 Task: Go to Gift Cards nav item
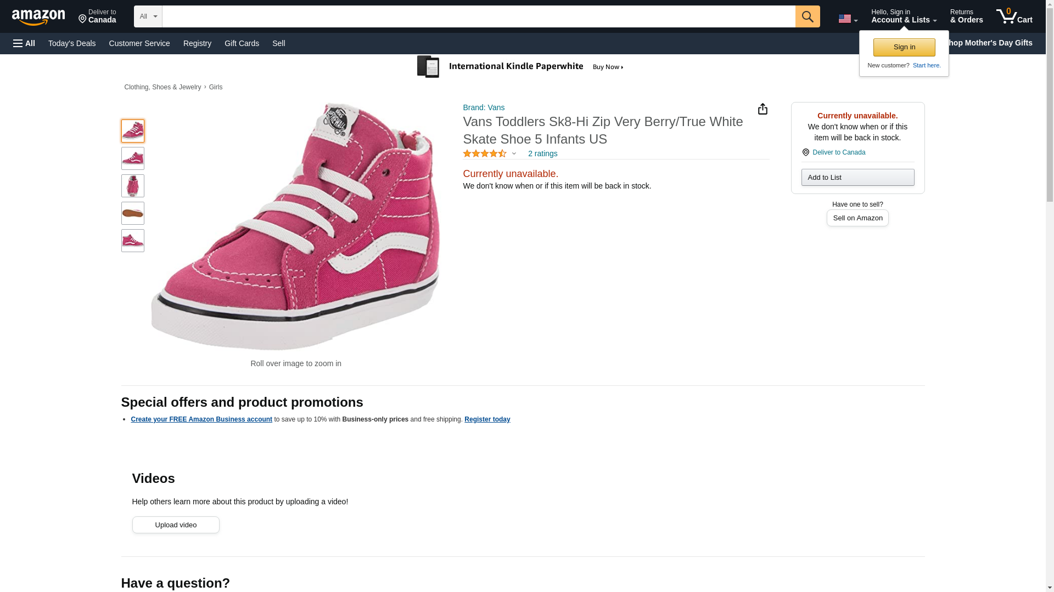pyautogui.click(x=242, y=43)
